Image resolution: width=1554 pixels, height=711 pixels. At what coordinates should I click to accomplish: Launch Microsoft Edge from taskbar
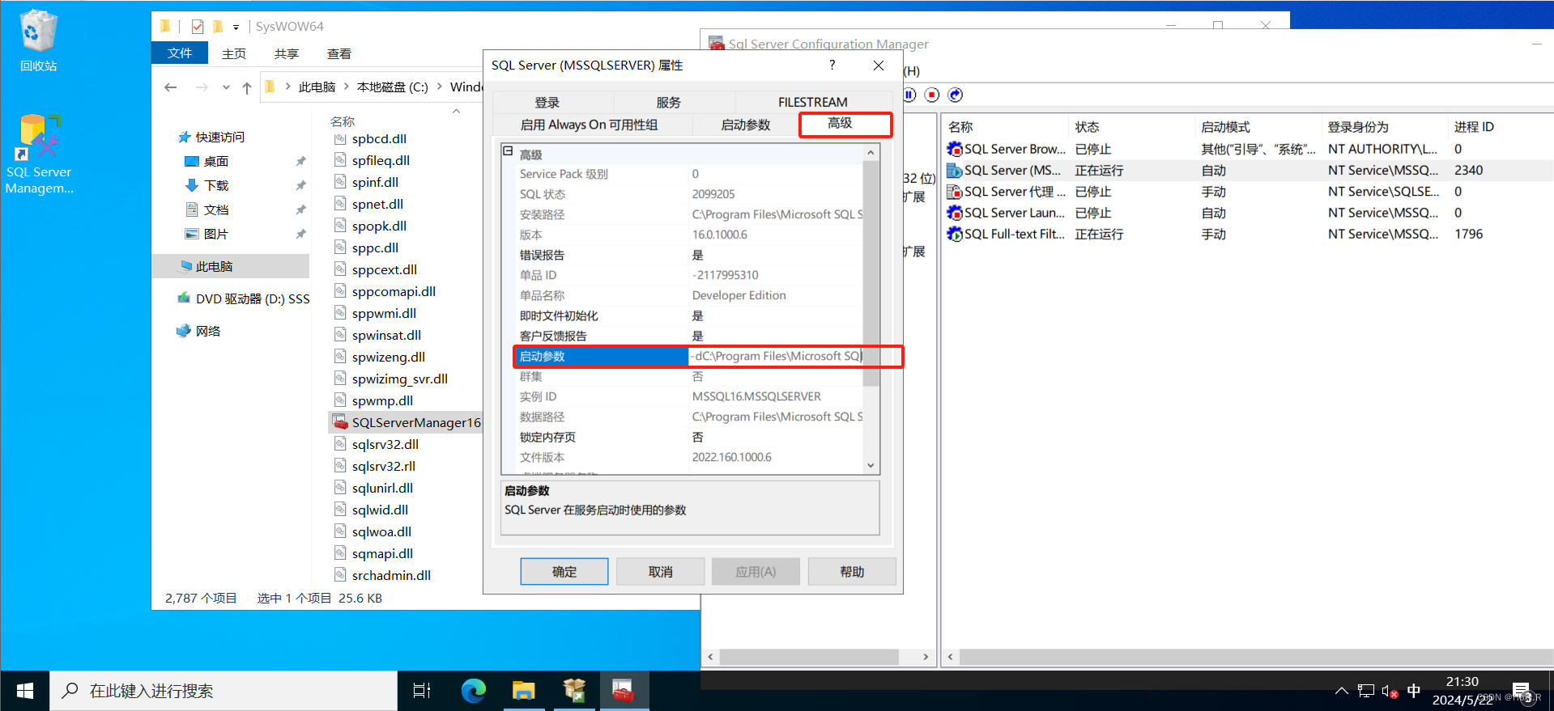point(474,691)
